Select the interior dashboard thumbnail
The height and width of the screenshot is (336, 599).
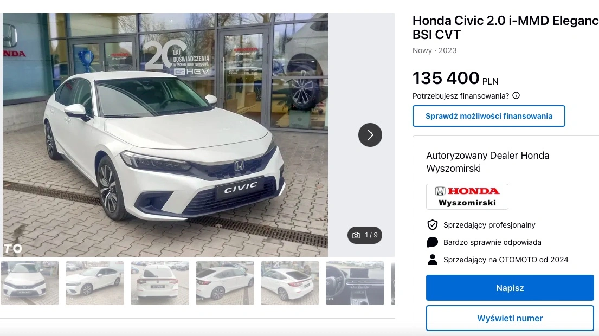[x=355, y=283]
